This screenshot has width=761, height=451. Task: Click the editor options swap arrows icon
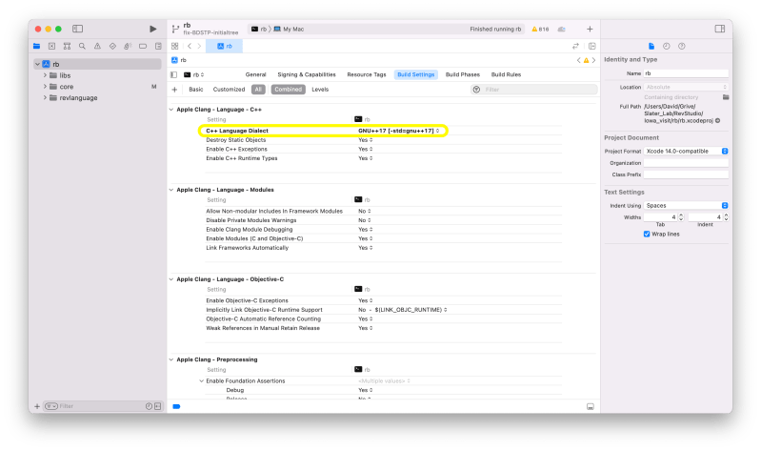[x=575, y=46]
